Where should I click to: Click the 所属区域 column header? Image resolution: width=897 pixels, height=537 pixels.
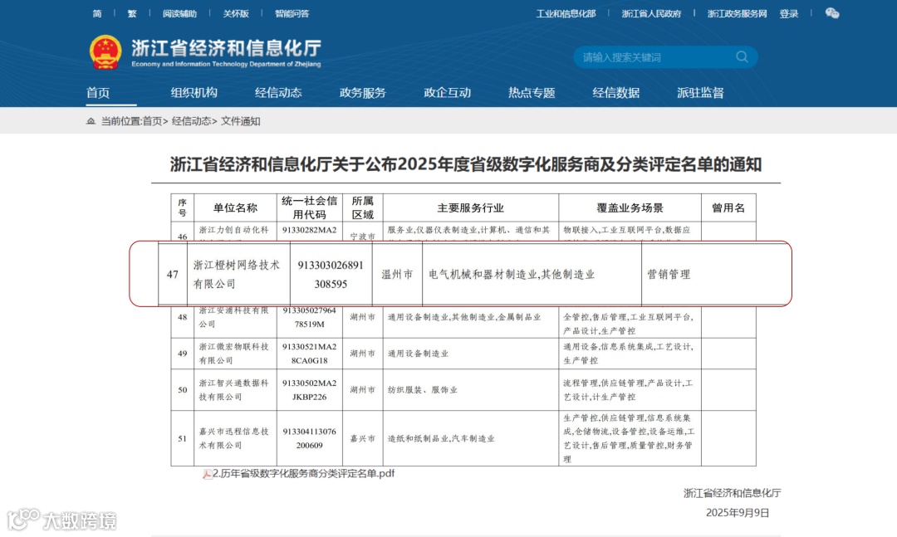coord(363,207)
